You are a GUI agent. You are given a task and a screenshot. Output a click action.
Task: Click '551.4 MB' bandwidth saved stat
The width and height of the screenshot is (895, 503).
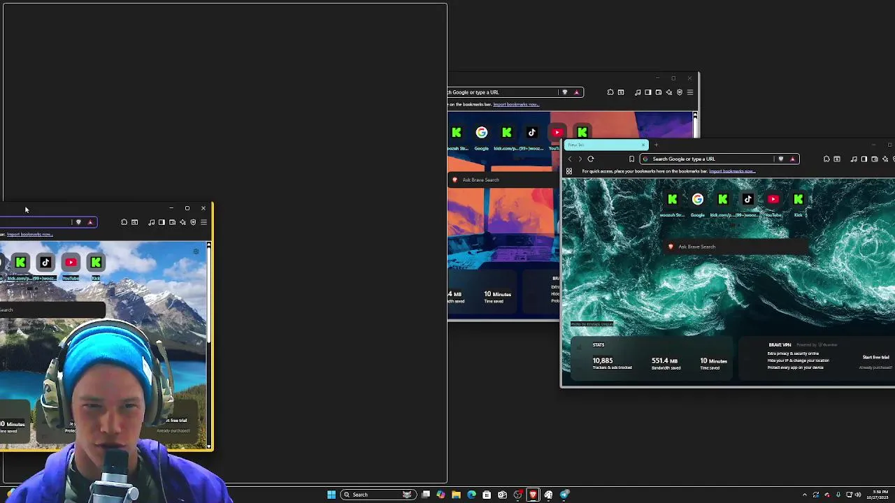664,360
